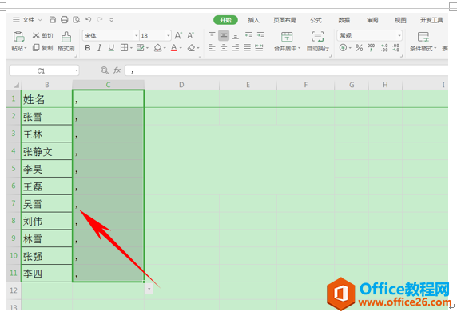Apply fill color bucket icon
Image resolution: width=457 pixels, height=316 pixels.
coord(157,47)
